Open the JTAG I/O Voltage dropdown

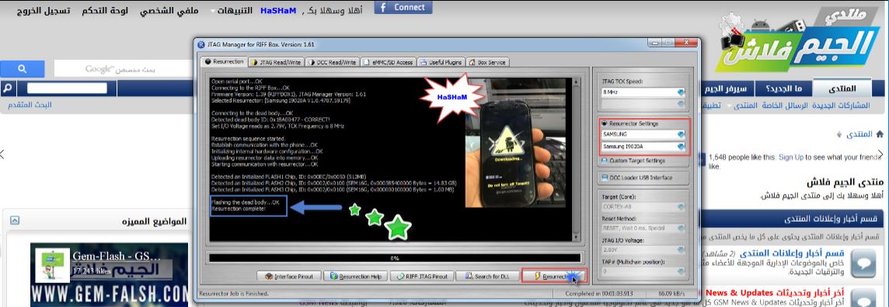(x=681, y=250)
